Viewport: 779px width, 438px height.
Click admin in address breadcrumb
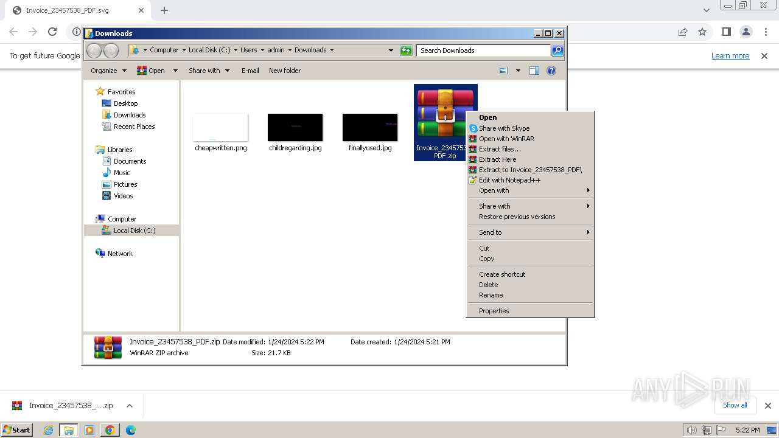276,50
